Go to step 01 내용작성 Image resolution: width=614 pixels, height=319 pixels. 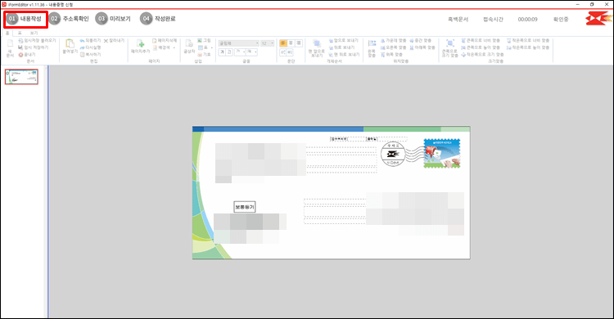[x=26, y=19]
